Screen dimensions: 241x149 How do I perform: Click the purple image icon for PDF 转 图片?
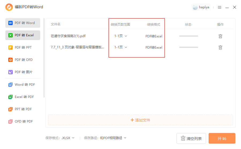pos(10,72)
